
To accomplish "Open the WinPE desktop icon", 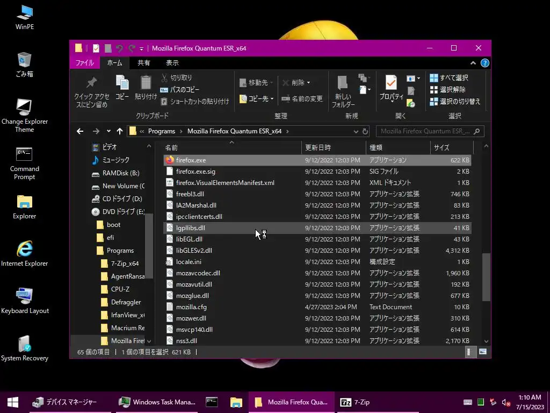I will (25, 18).
